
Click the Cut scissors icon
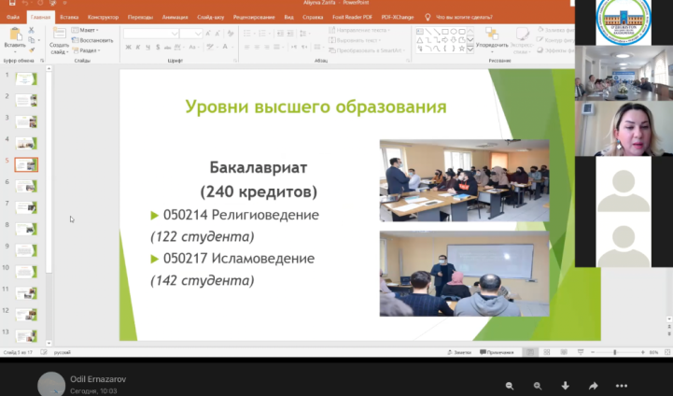[32, 30]
